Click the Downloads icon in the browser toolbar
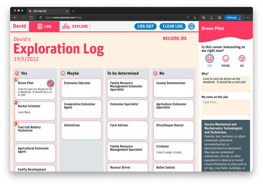263x185 pixels. point(211,17)
